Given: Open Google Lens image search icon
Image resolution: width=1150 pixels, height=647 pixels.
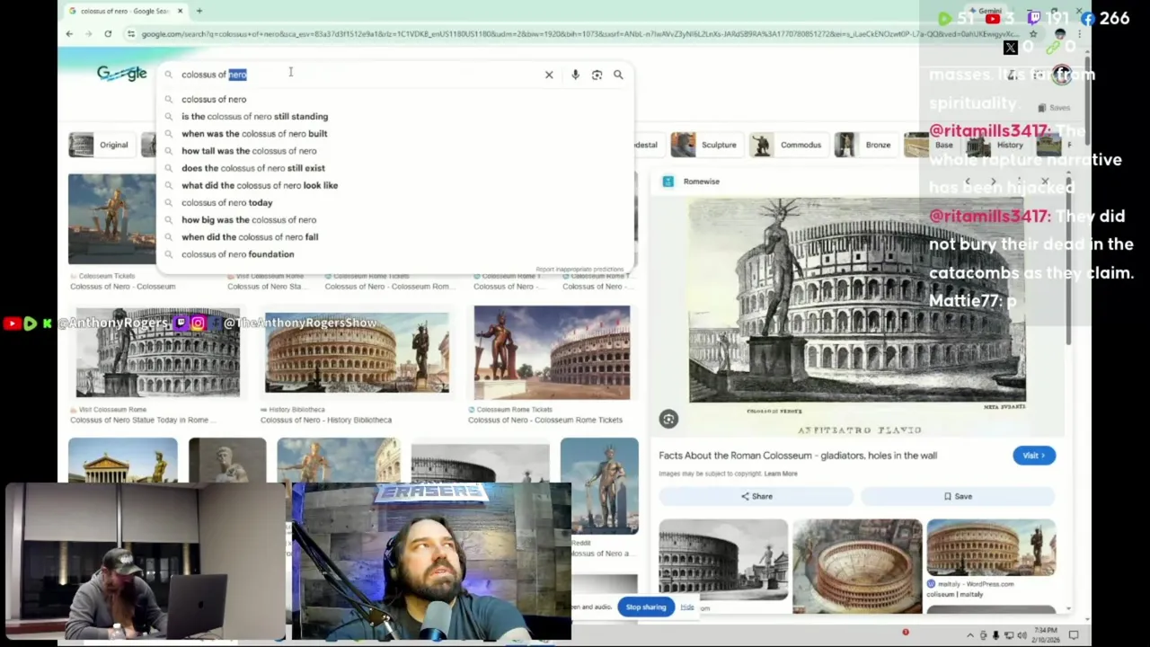Looking at the screenshot, I should (597, 75).
